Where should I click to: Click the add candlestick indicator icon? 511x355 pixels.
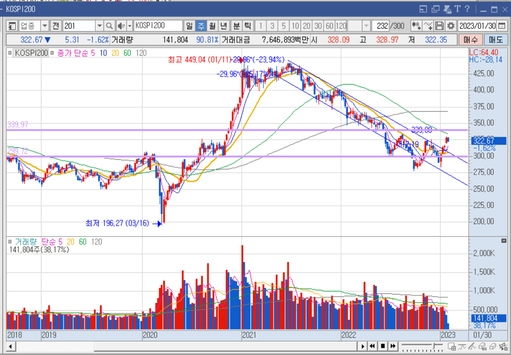coord(416,25)
